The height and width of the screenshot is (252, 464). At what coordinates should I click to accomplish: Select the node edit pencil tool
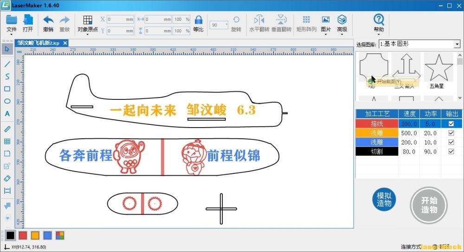[x=7, y=166]
